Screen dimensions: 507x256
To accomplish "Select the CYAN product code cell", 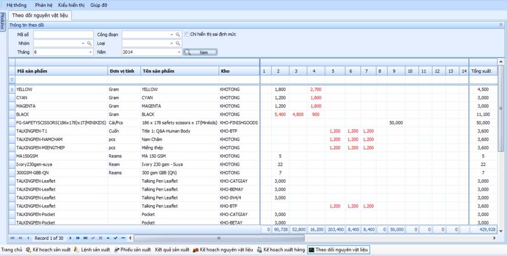I will pyautogui.click(x=61, y=98).
